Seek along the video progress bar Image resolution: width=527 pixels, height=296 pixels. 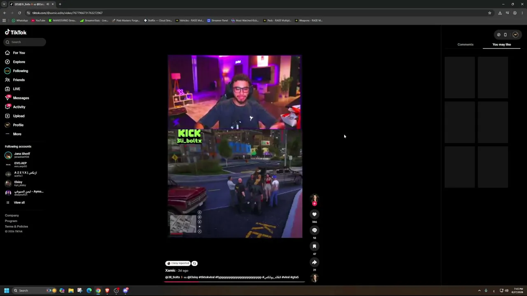[x=235, y=282]
